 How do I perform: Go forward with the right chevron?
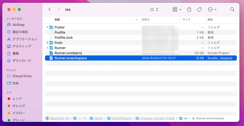pyautogui.click(x=59, y=9)
